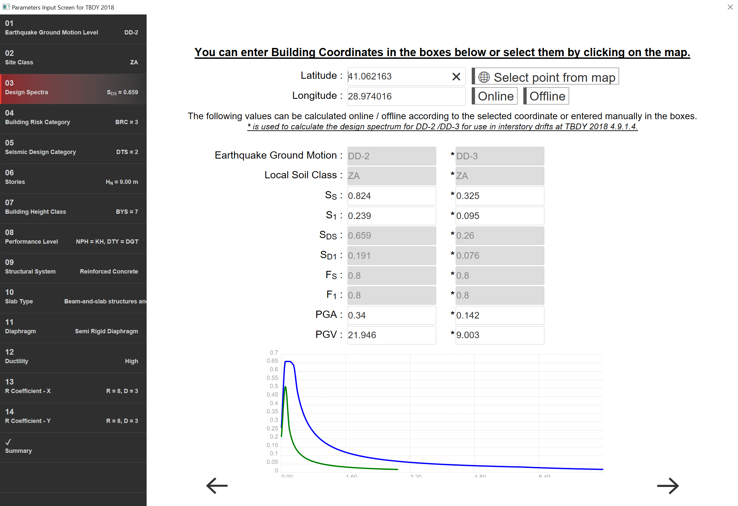The height and width of the screenshot is (506, 738).
Task: Close the Parameters Input Screen window
Action: (730, 7)
